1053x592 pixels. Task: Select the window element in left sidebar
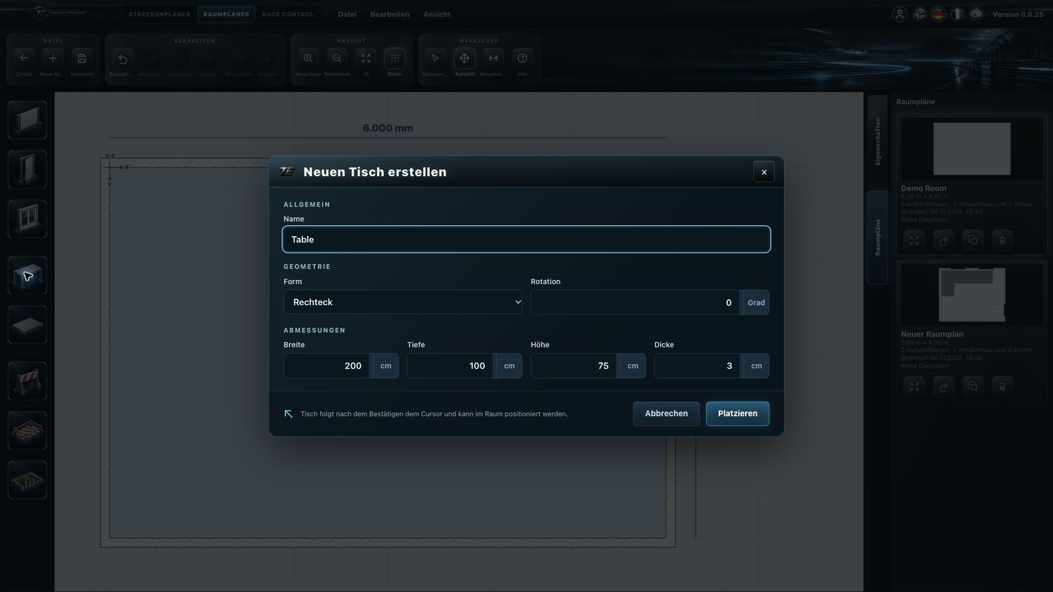(27, 218)
